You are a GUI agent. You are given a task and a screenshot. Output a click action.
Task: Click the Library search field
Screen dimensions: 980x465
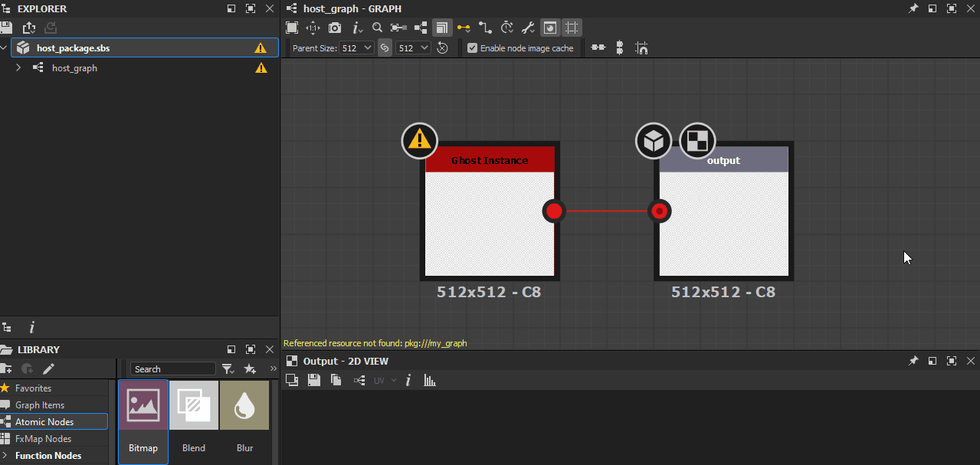click(173, 369)
